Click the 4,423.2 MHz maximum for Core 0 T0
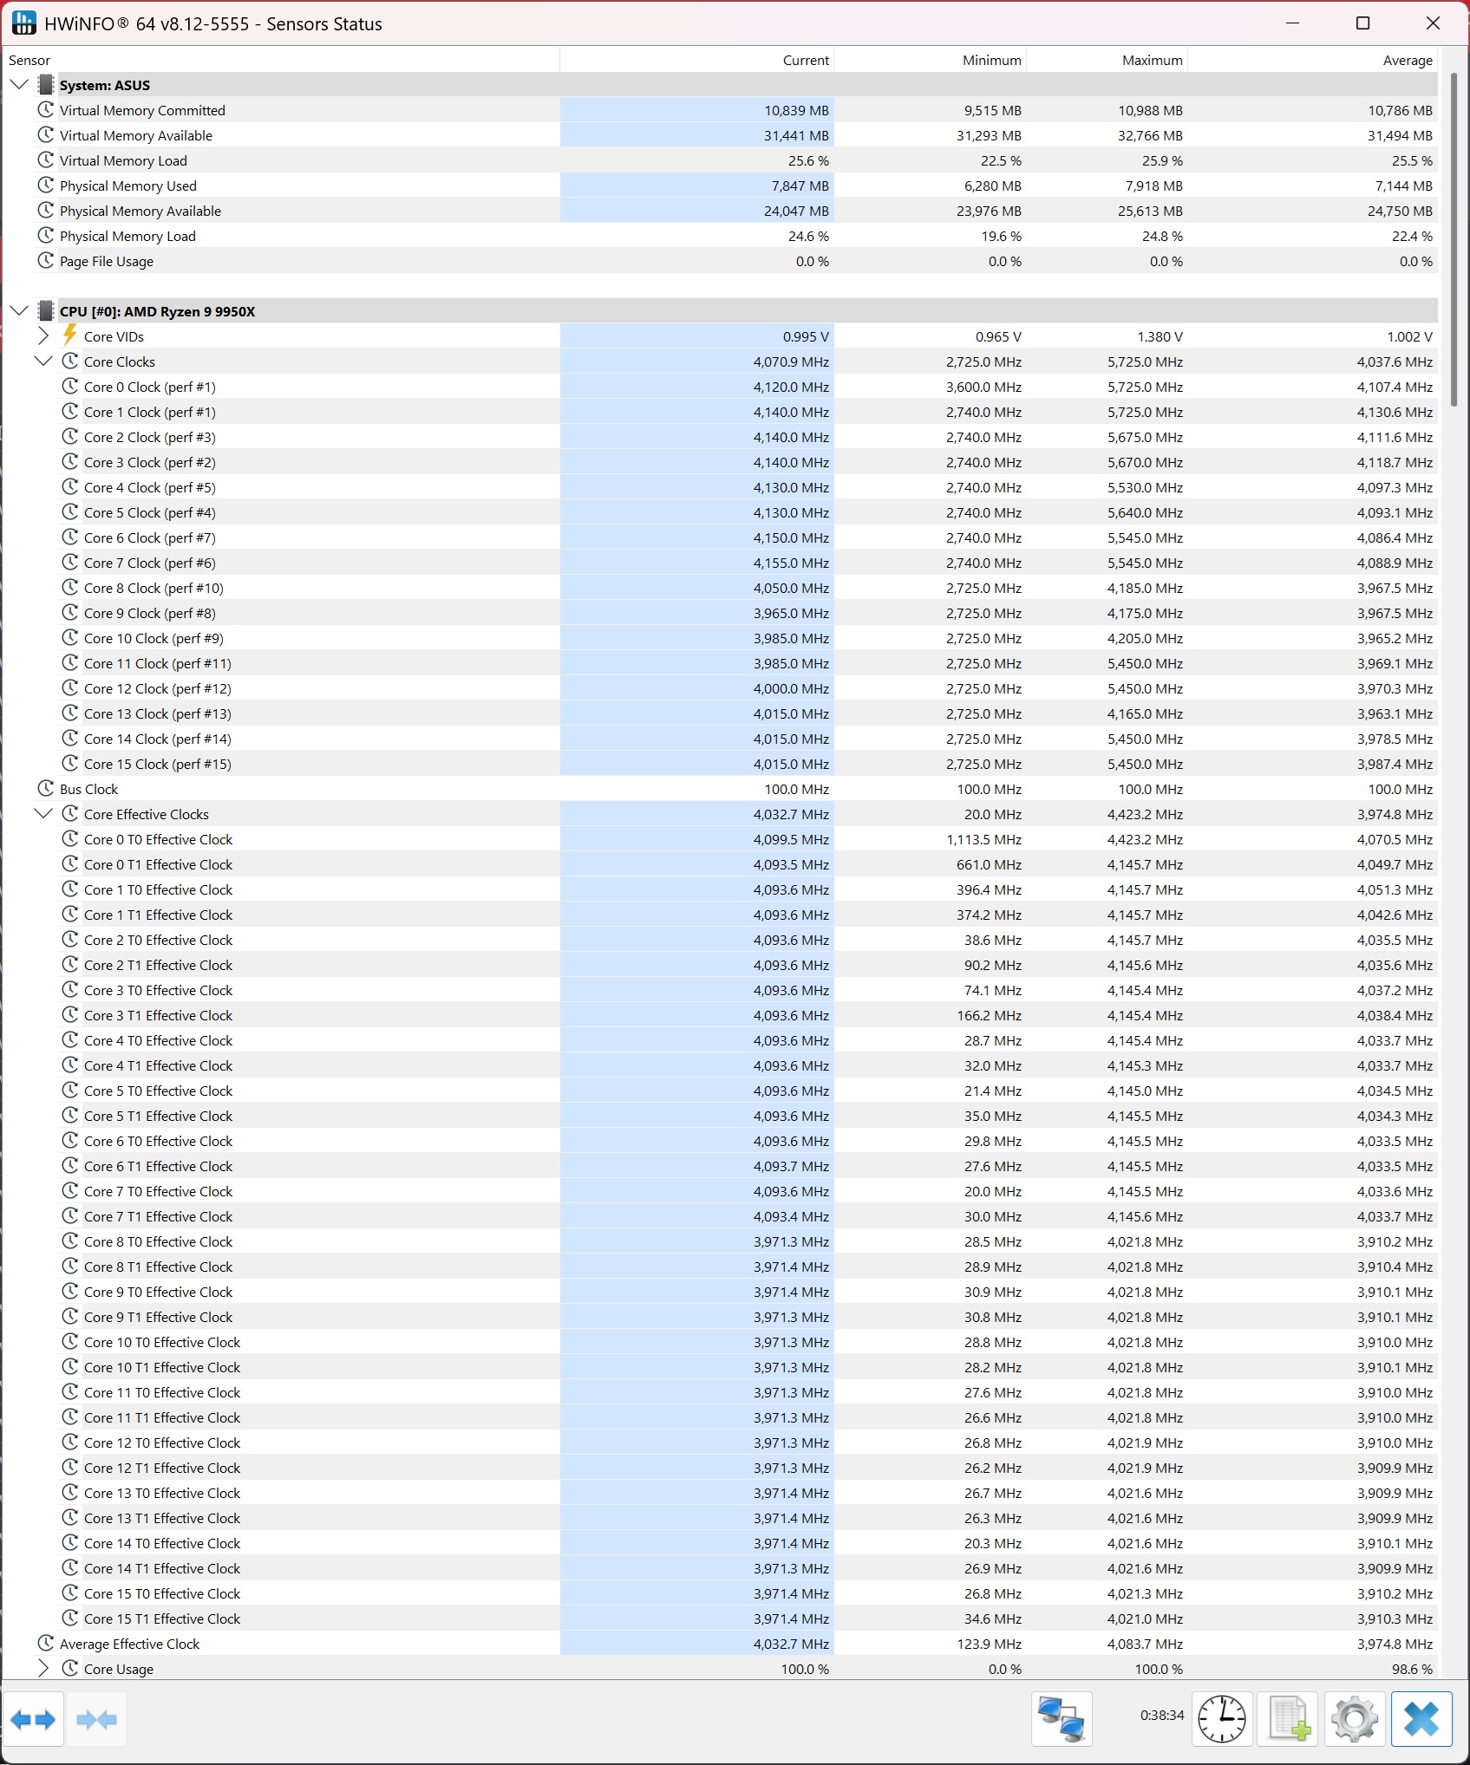 coord(1145,839)
